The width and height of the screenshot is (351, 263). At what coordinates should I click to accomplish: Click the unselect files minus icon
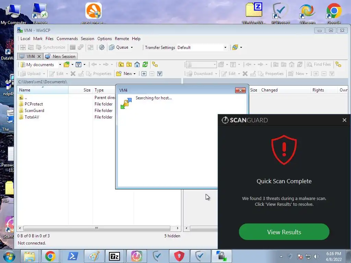coord(152,74)
